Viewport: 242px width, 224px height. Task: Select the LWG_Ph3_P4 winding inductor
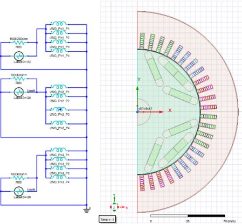[x=59, y=177]
